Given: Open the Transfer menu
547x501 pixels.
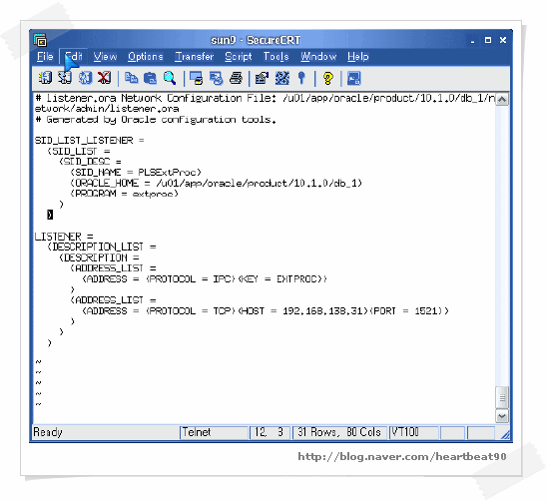Looking at the screenshot, I should pyautogui.click(x=195, y=57).
